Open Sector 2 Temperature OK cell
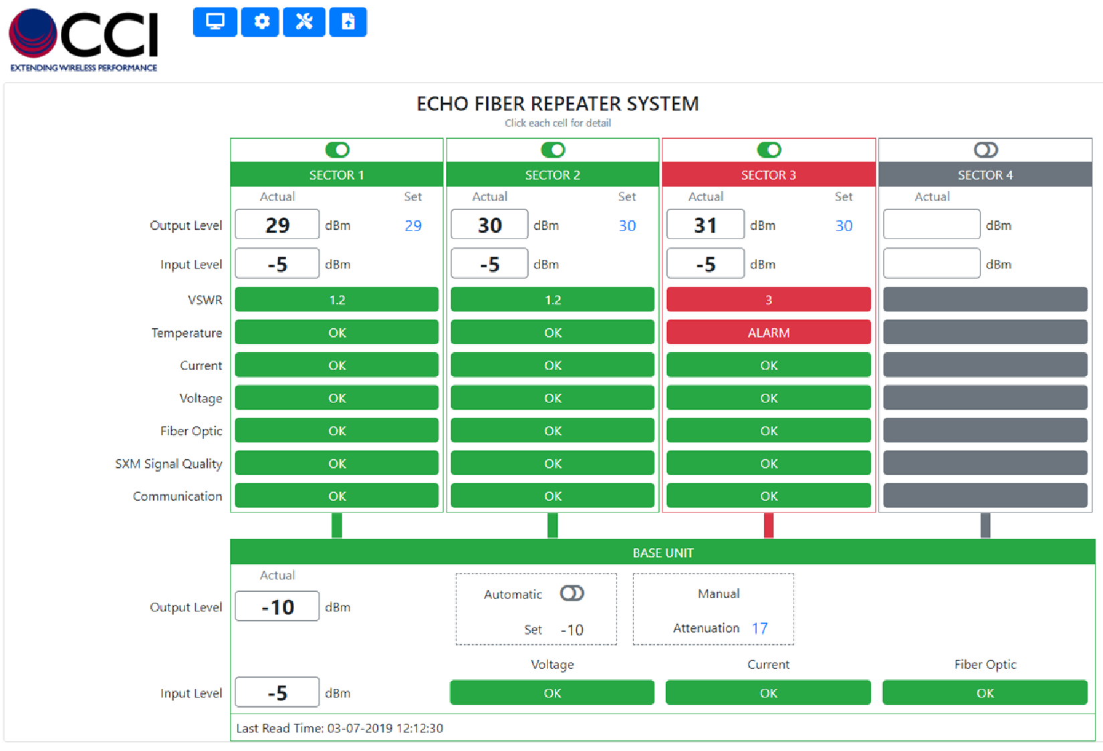This screenshot has width=1103, height=751. (x=553, y=332)
